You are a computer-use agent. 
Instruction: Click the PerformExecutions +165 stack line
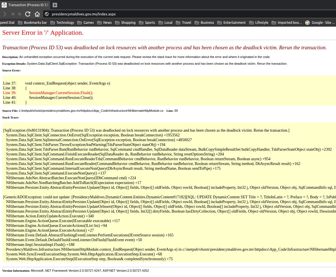point(90,235)
